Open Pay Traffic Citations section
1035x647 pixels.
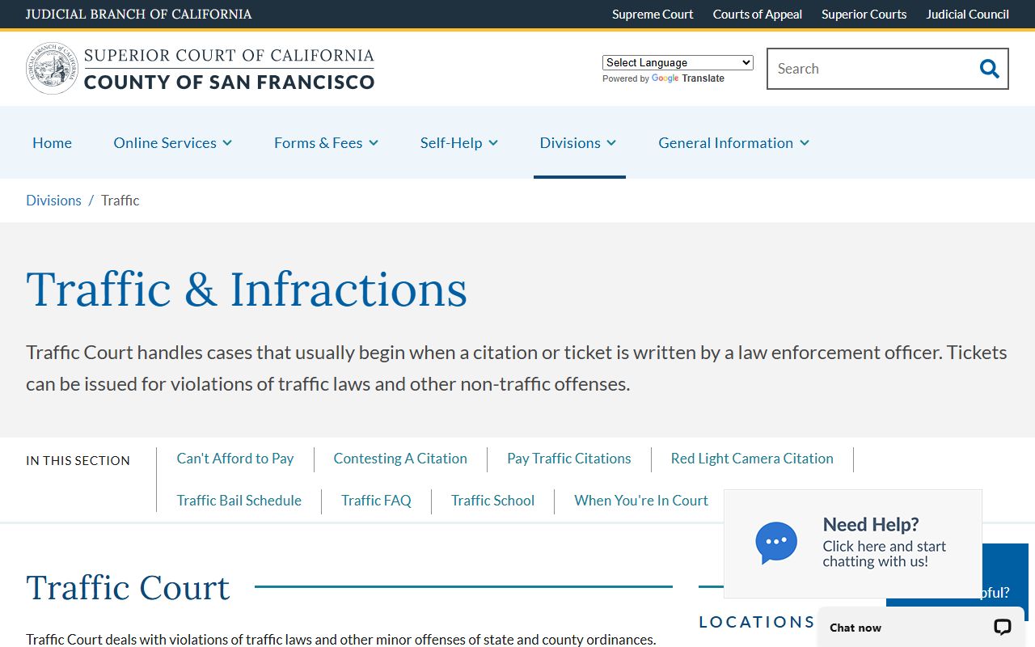click(x=569, y=459)
